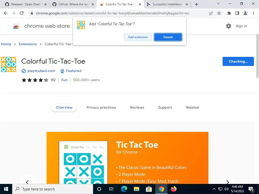
Task: Confirm with the Add extension button
Action: click(138, 37)
